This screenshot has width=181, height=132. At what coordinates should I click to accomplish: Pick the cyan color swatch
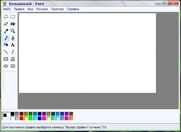coord(35,118)
